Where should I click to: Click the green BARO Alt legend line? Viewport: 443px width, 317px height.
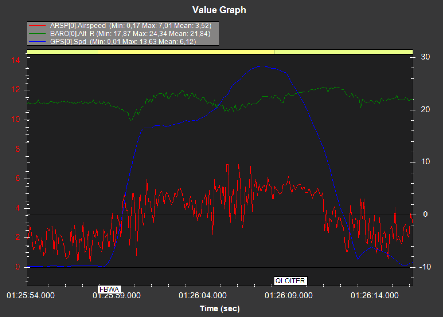click(37, 34)
